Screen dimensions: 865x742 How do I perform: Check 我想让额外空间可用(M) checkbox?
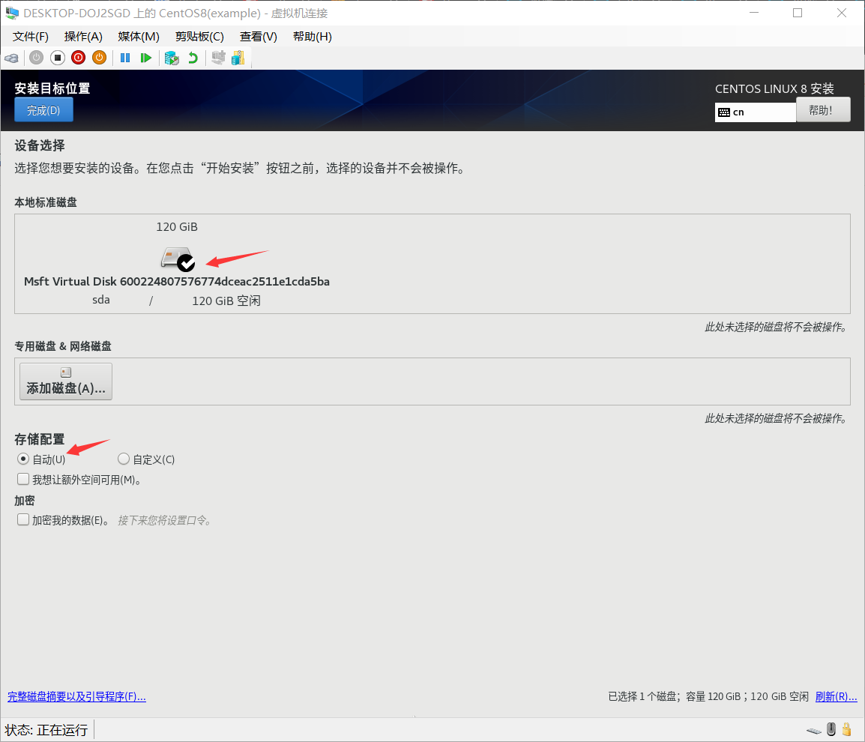pyautogui.click(x=23, y=479)
